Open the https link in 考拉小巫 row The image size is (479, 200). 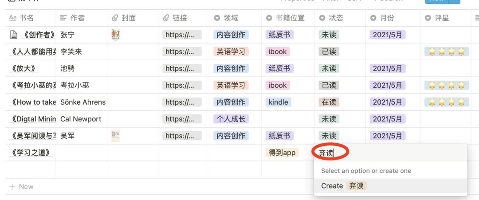182,85
